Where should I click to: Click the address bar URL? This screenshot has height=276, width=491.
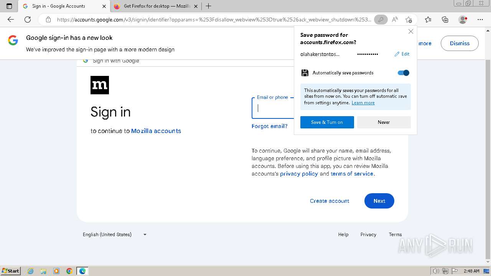point(214,20)
